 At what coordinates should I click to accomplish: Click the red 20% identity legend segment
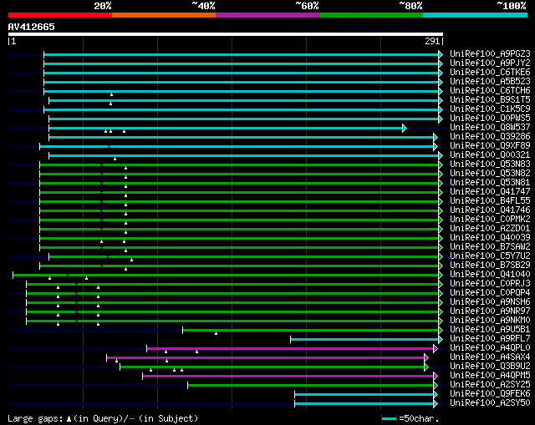pyautogui.click(x=59, y=15)
